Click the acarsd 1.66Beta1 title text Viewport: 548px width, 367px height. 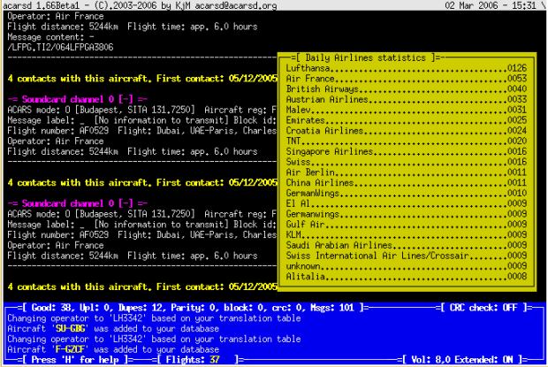click(x=141, y=5)
